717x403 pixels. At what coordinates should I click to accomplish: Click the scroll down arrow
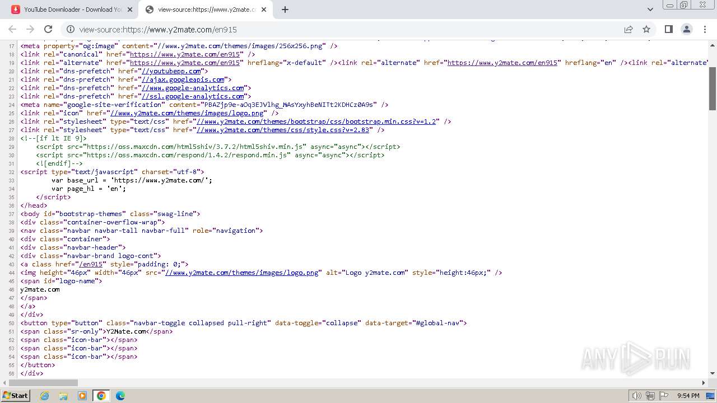click(x=712, y=373)
